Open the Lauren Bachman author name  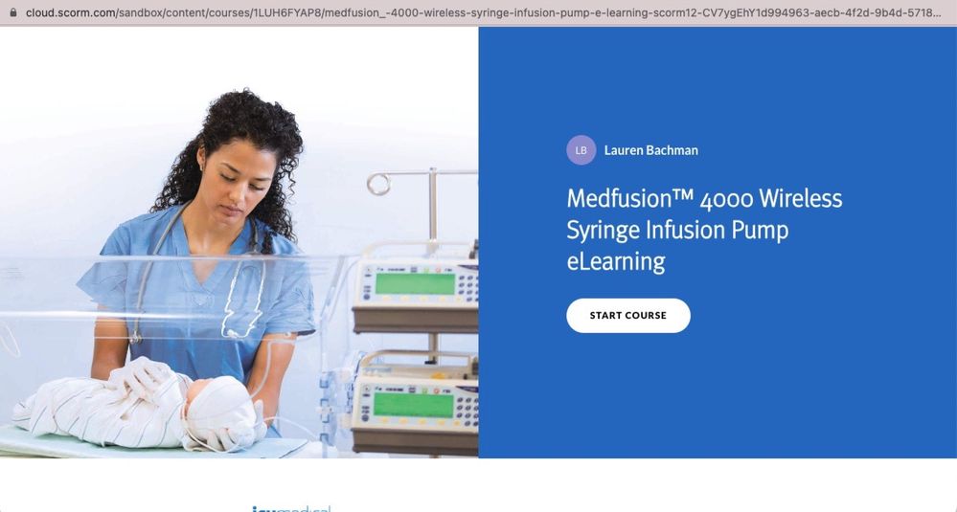tap(650, 150)
